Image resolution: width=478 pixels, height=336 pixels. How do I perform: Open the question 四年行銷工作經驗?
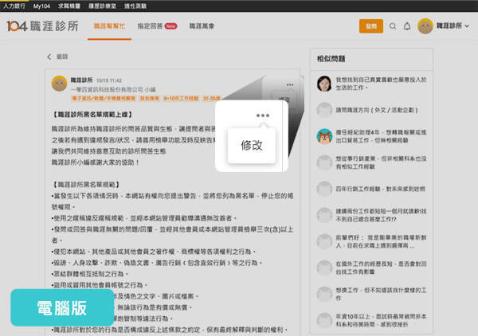point(381,189)
